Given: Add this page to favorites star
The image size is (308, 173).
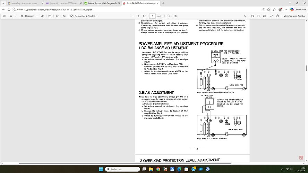Looking at the screenshot, I should [268, 9].
